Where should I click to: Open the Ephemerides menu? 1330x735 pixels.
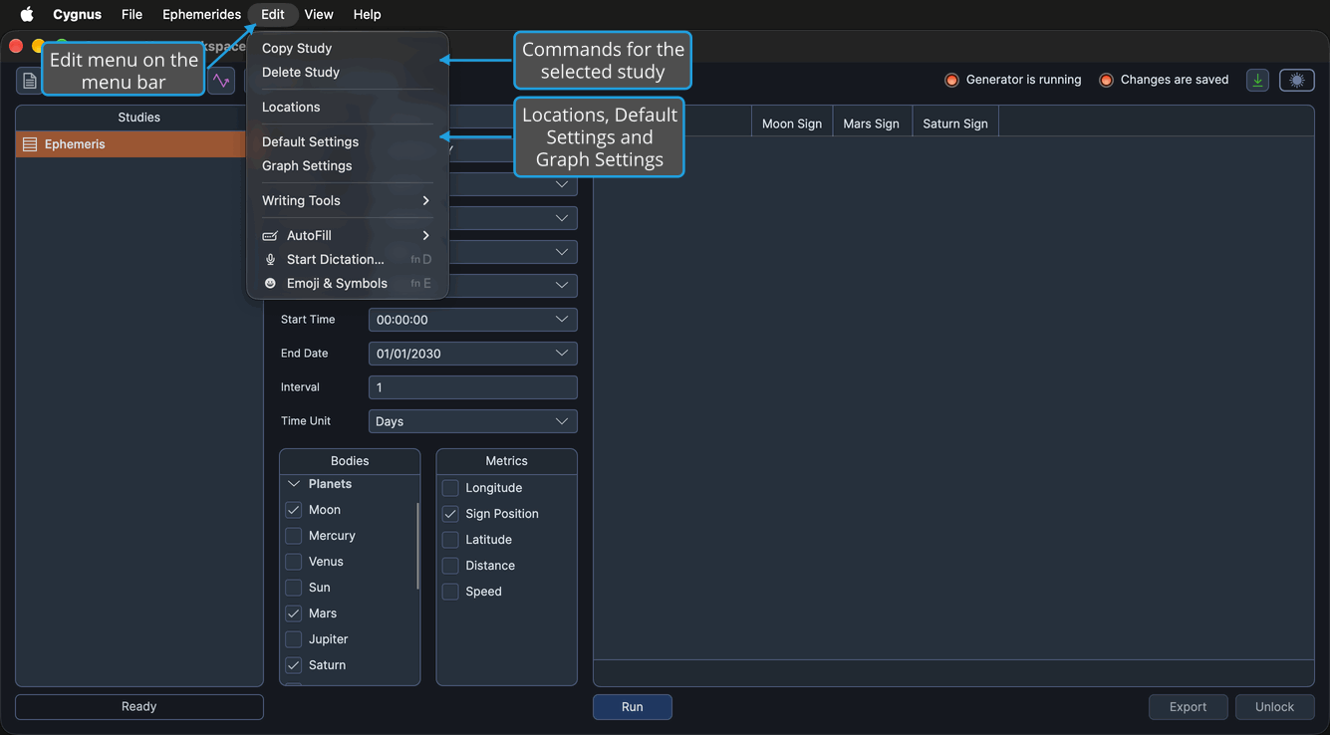(201, 14)
